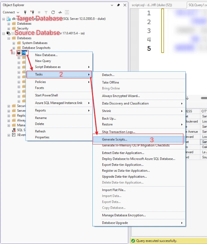Close the Object Explorer panel
The image size is (207, 244).
point(125,5)
